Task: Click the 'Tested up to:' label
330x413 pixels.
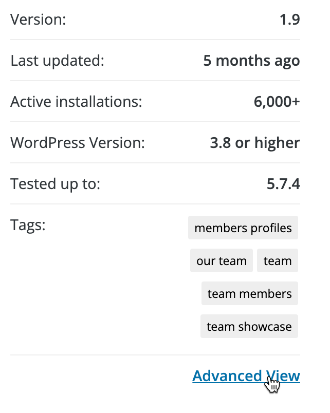Action: click(56, 184)
